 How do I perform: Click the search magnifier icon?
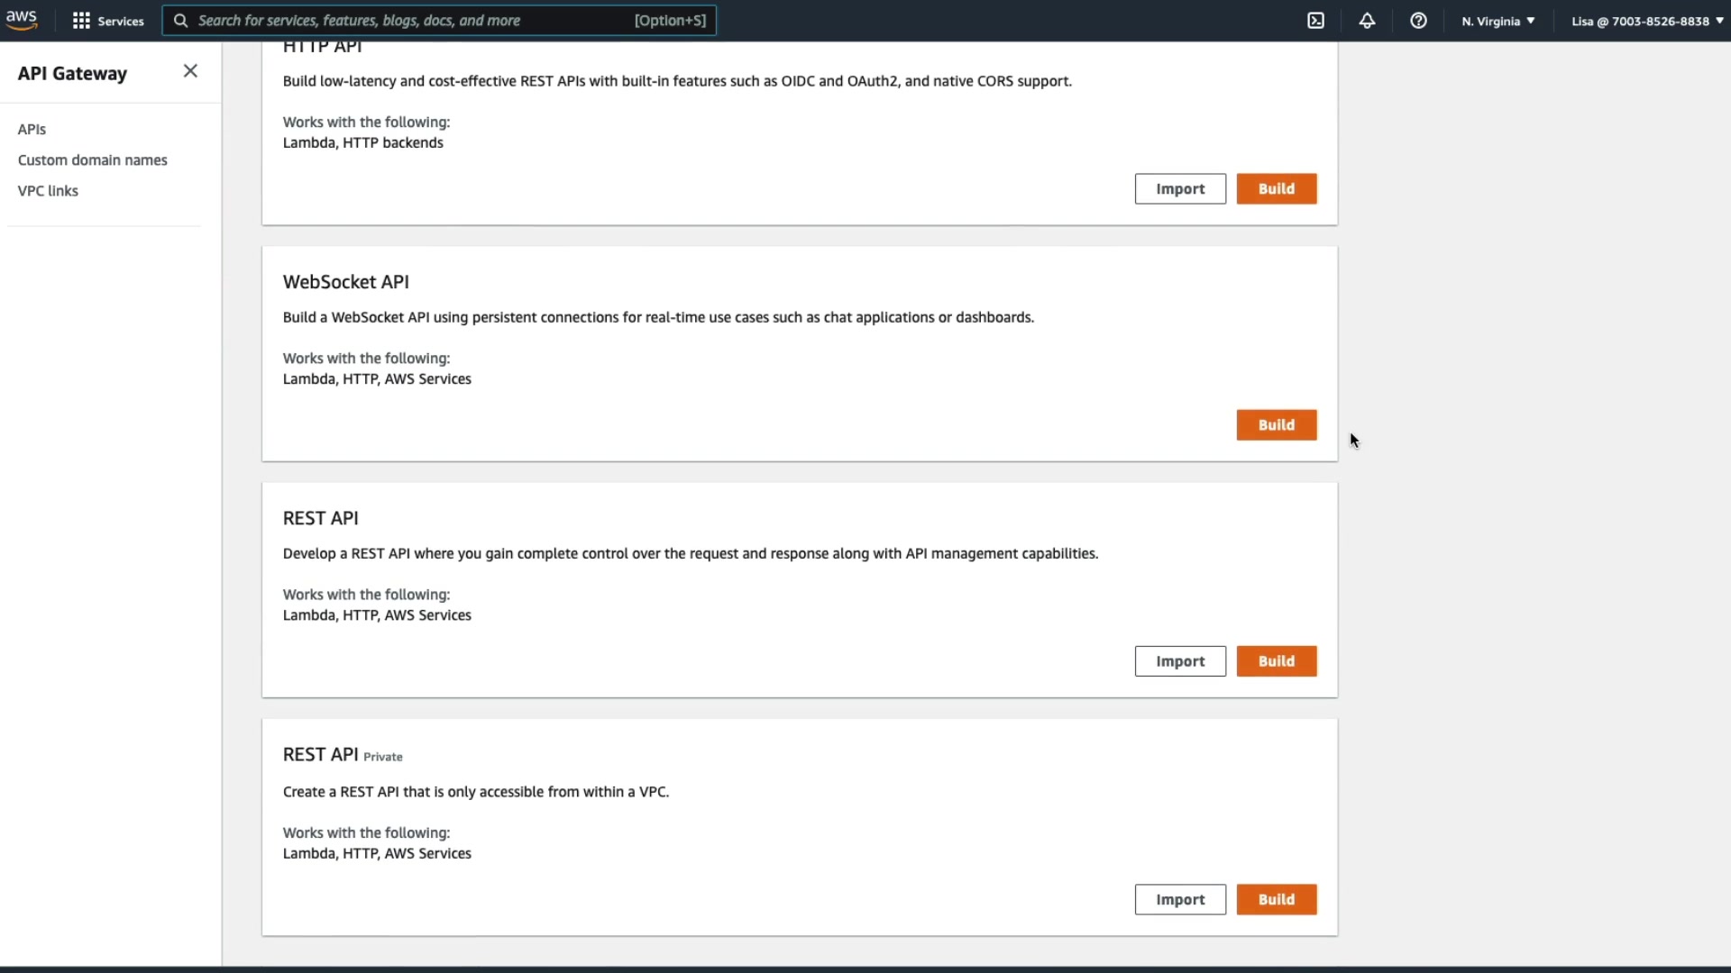[180, 21]
